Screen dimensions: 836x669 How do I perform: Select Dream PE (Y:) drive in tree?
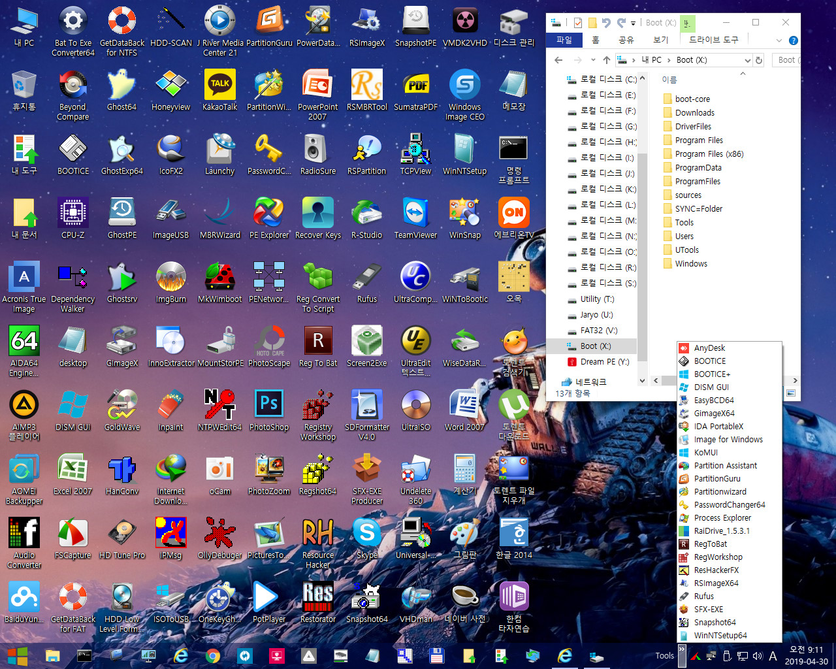tap(598, 361)
